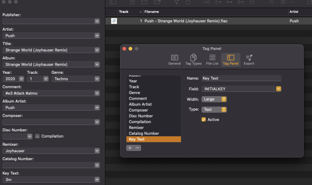Switch to the Tag Types tab
The image size is (312, 185).
coord(193,60)
